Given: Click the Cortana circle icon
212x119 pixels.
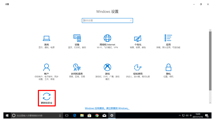Looking at the screenshot, I should [14, 116].
